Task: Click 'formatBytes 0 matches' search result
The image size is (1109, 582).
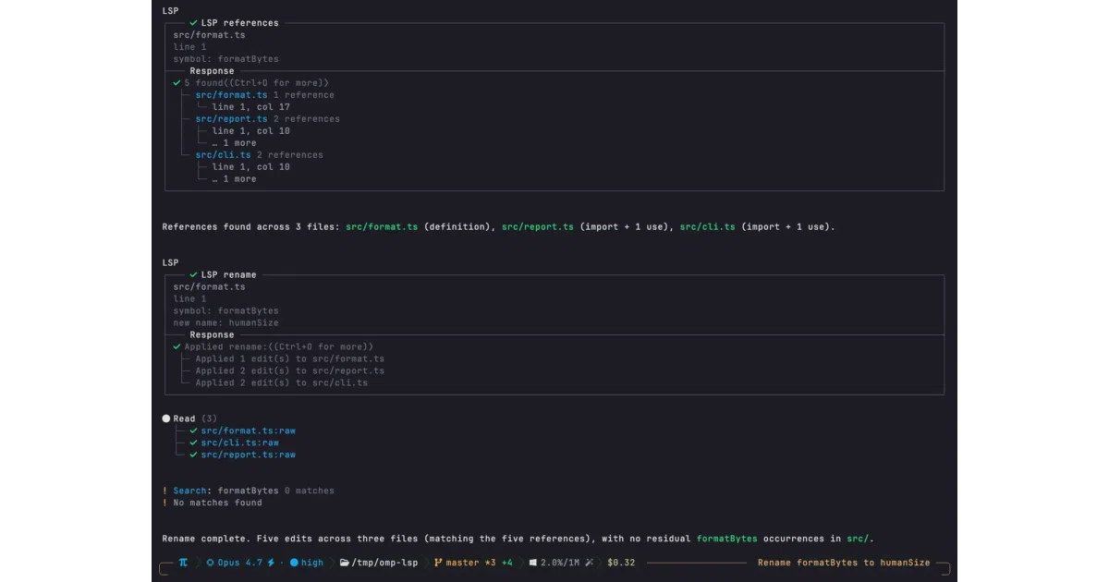Action: coord(276,491)
